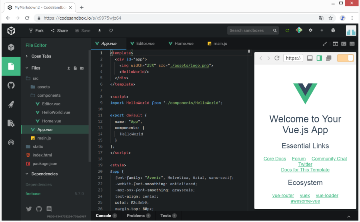This screenshot has height=222, width=360.
Task: Fork the sandbox
Action: (x=36, y=30)
